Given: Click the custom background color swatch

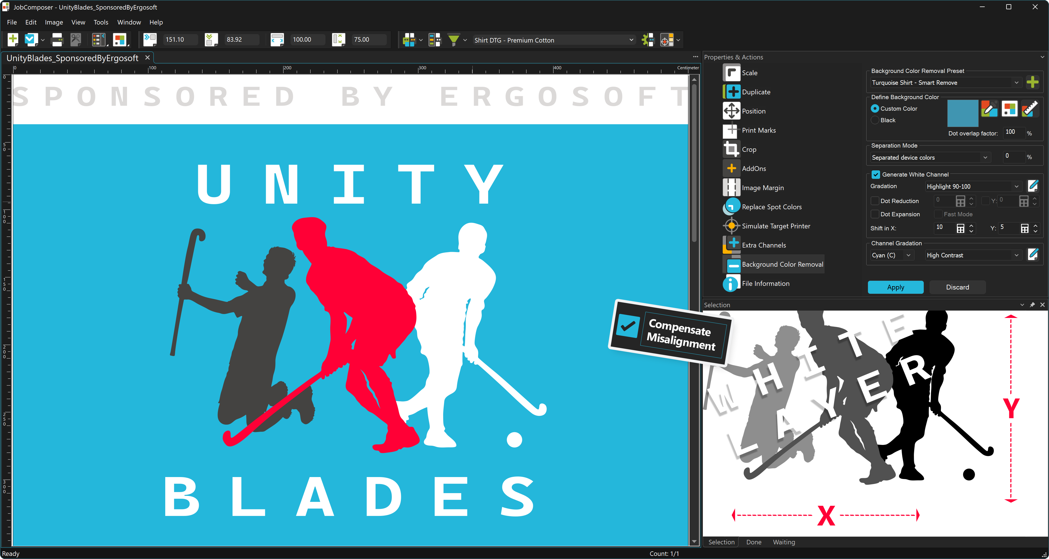Looking at the screenshot, I should pyautogui.click(x=962, y=113).
